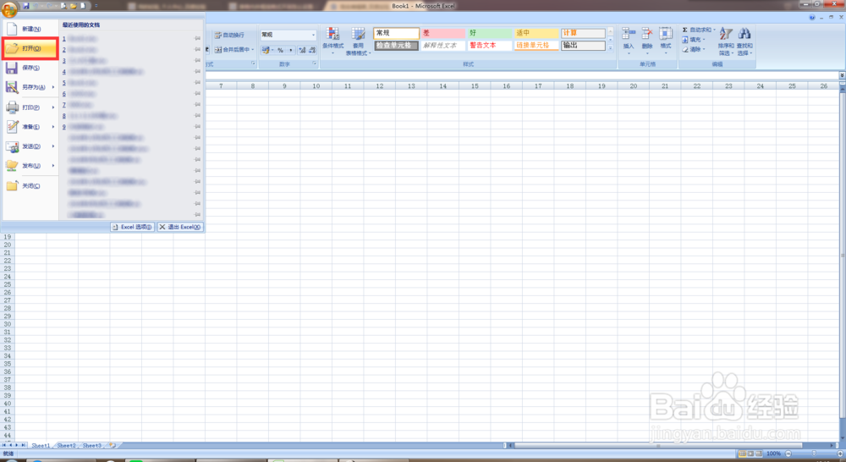Click the accounting number format icon
The image size is (846, 462).
point(266,50)
